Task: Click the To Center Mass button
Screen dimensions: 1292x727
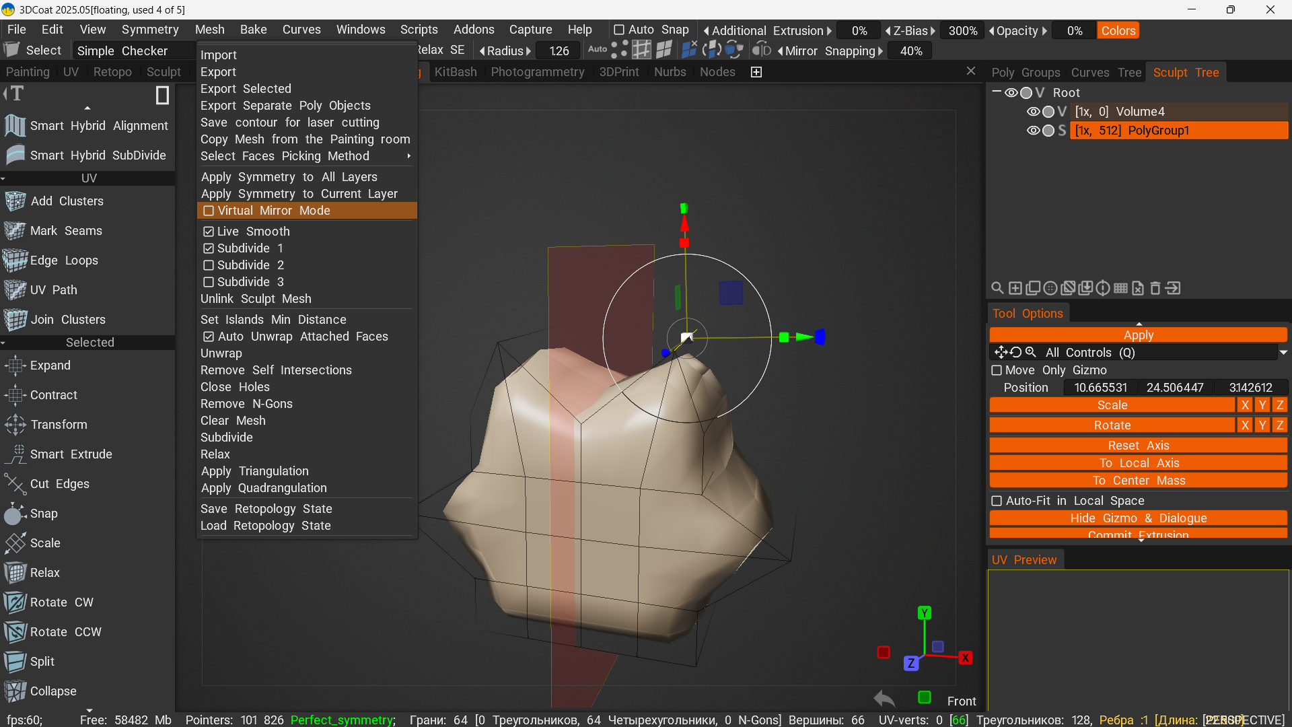Action: pyautogui.click(x=1138, y=481)
